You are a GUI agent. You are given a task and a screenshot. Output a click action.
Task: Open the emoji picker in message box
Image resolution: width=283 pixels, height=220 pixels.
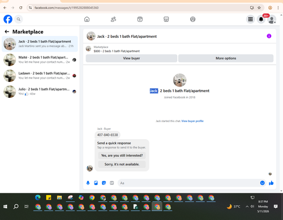(262, 183)
